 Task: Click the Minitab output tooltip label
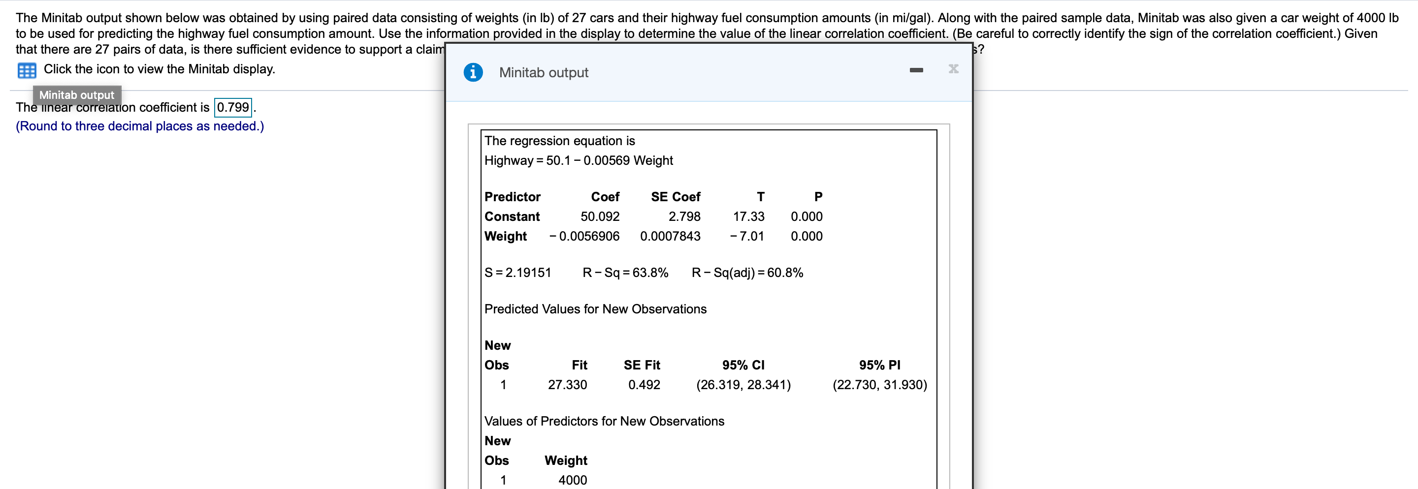click(76, 94)
